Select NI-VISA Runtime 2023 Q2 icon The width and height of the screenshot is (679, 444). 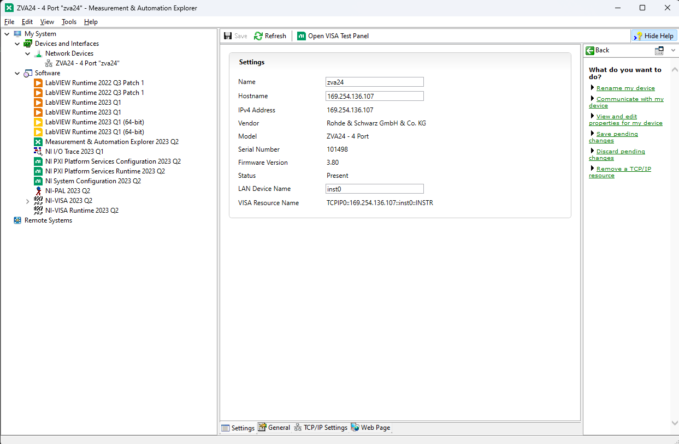(38, 211)
